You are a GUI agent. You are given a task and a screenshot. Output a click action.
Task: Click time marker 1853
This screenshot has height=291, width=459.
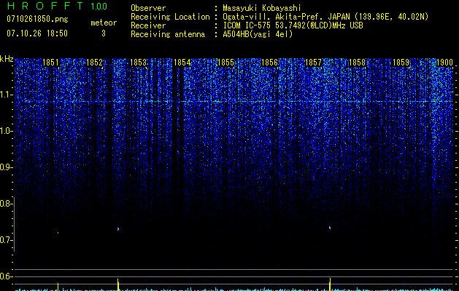138,63
